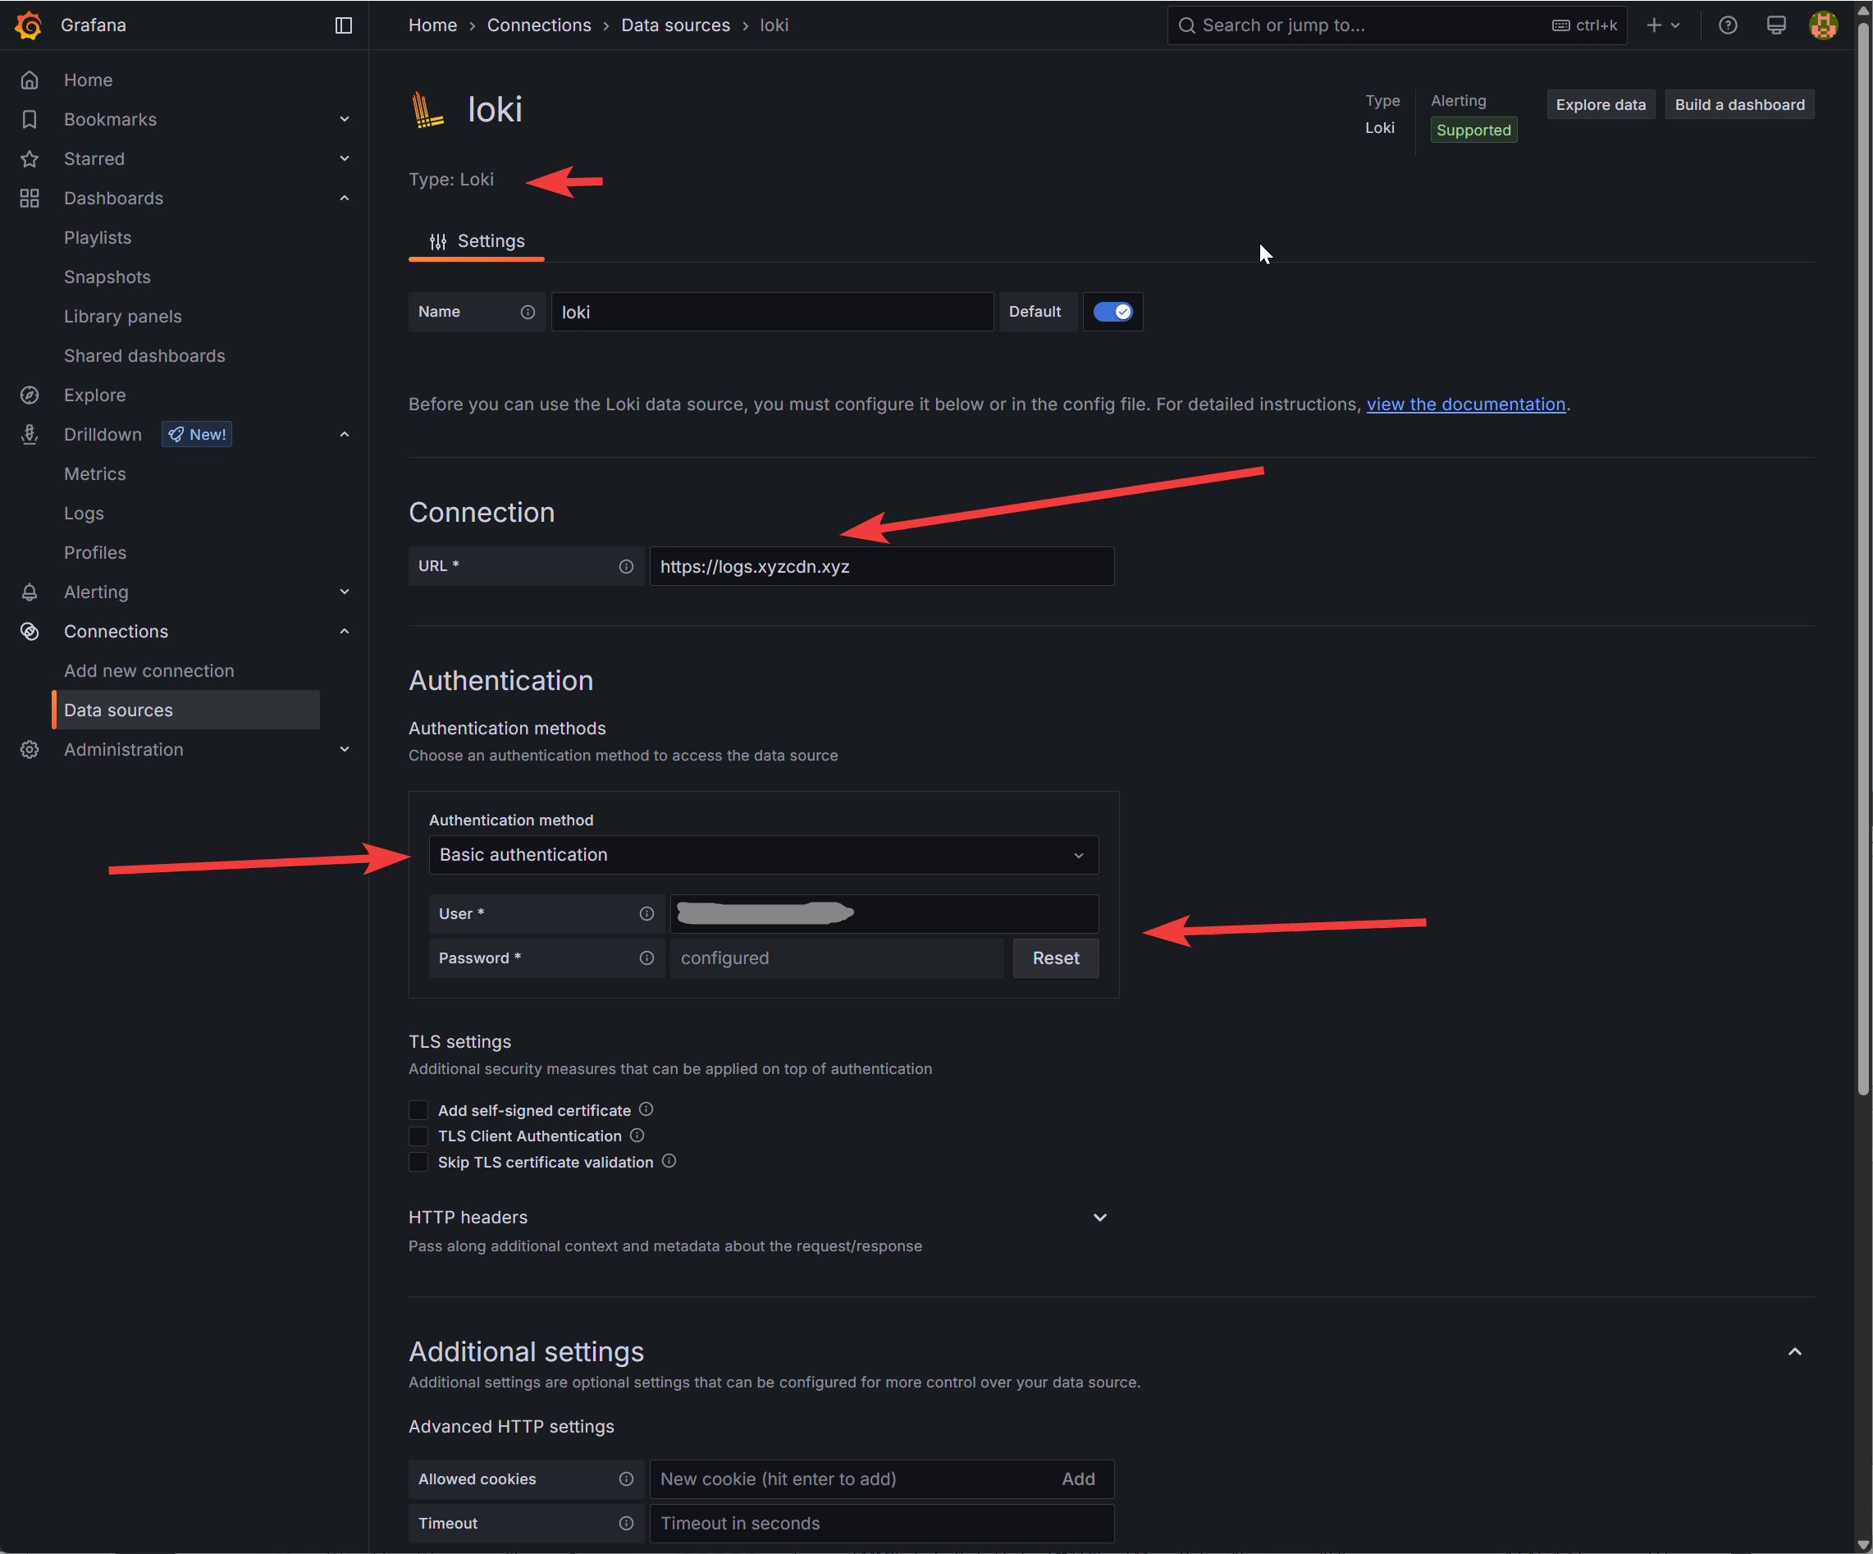Toggle the sidebar dock menu icon
The image size is (1873, 1554).
point(344,25)
